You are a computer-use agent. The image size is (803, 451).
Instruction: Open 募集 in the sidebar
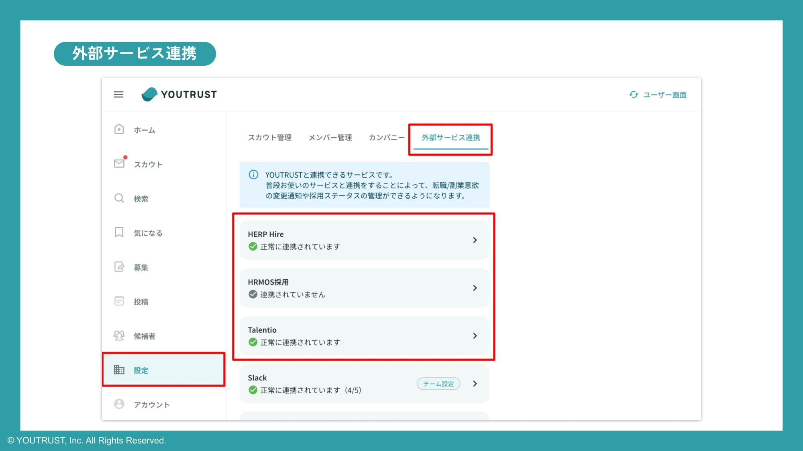point(141,267)
